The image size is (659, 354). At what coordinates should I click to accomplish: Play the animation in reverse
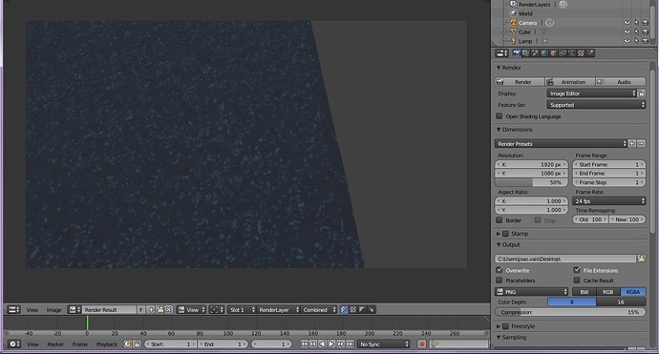point(322,344)
